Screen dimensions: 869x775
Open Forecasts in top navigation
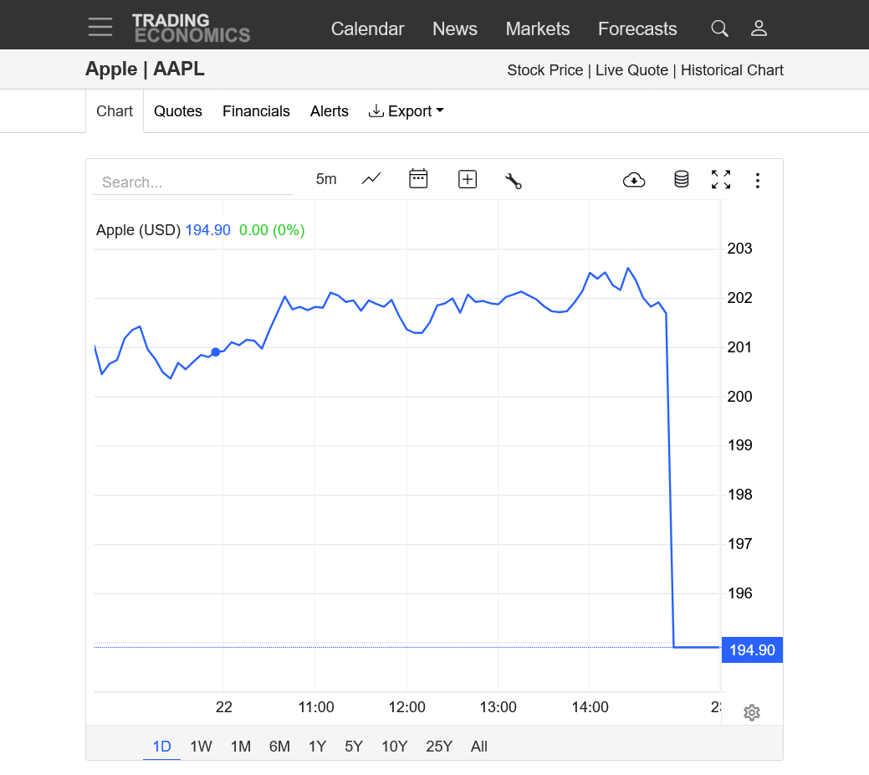point(637,28)
